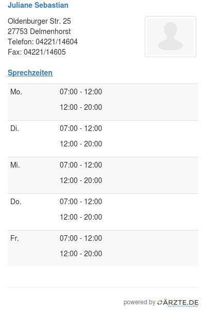Select the Di. row day label
The height and width of the screenshot is (313, 206).
[14, 128]
